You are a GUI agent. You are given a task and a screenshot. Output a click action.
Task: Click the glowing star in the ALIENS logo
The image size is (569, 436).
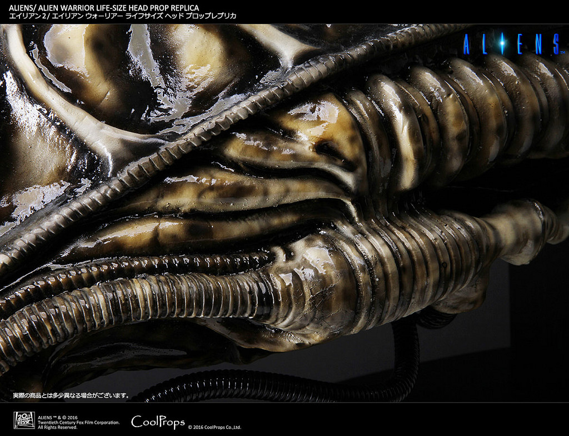click(502, 43)
